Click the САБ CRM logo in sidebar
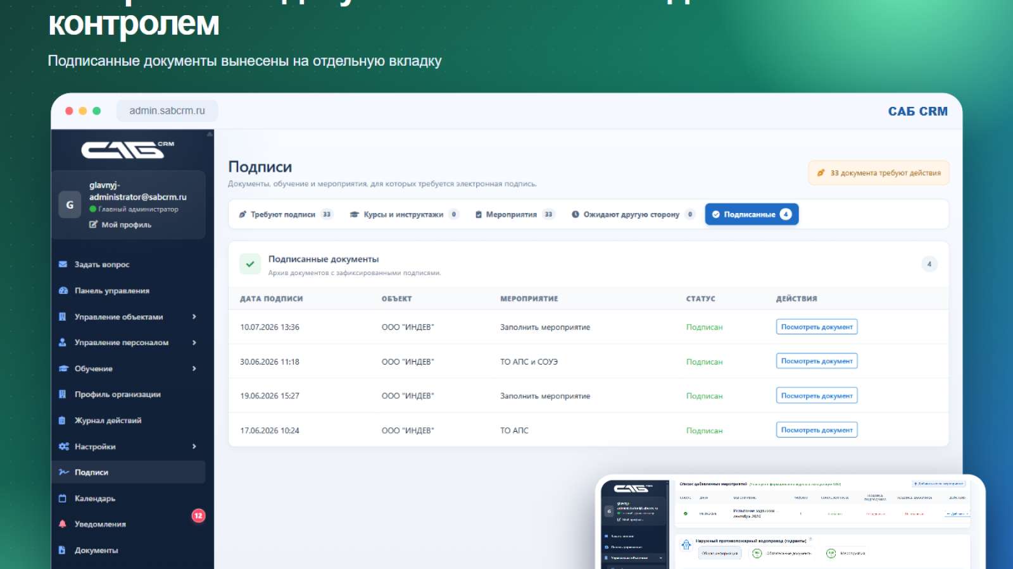This screenshot has height=569, width=1013. 127,149
